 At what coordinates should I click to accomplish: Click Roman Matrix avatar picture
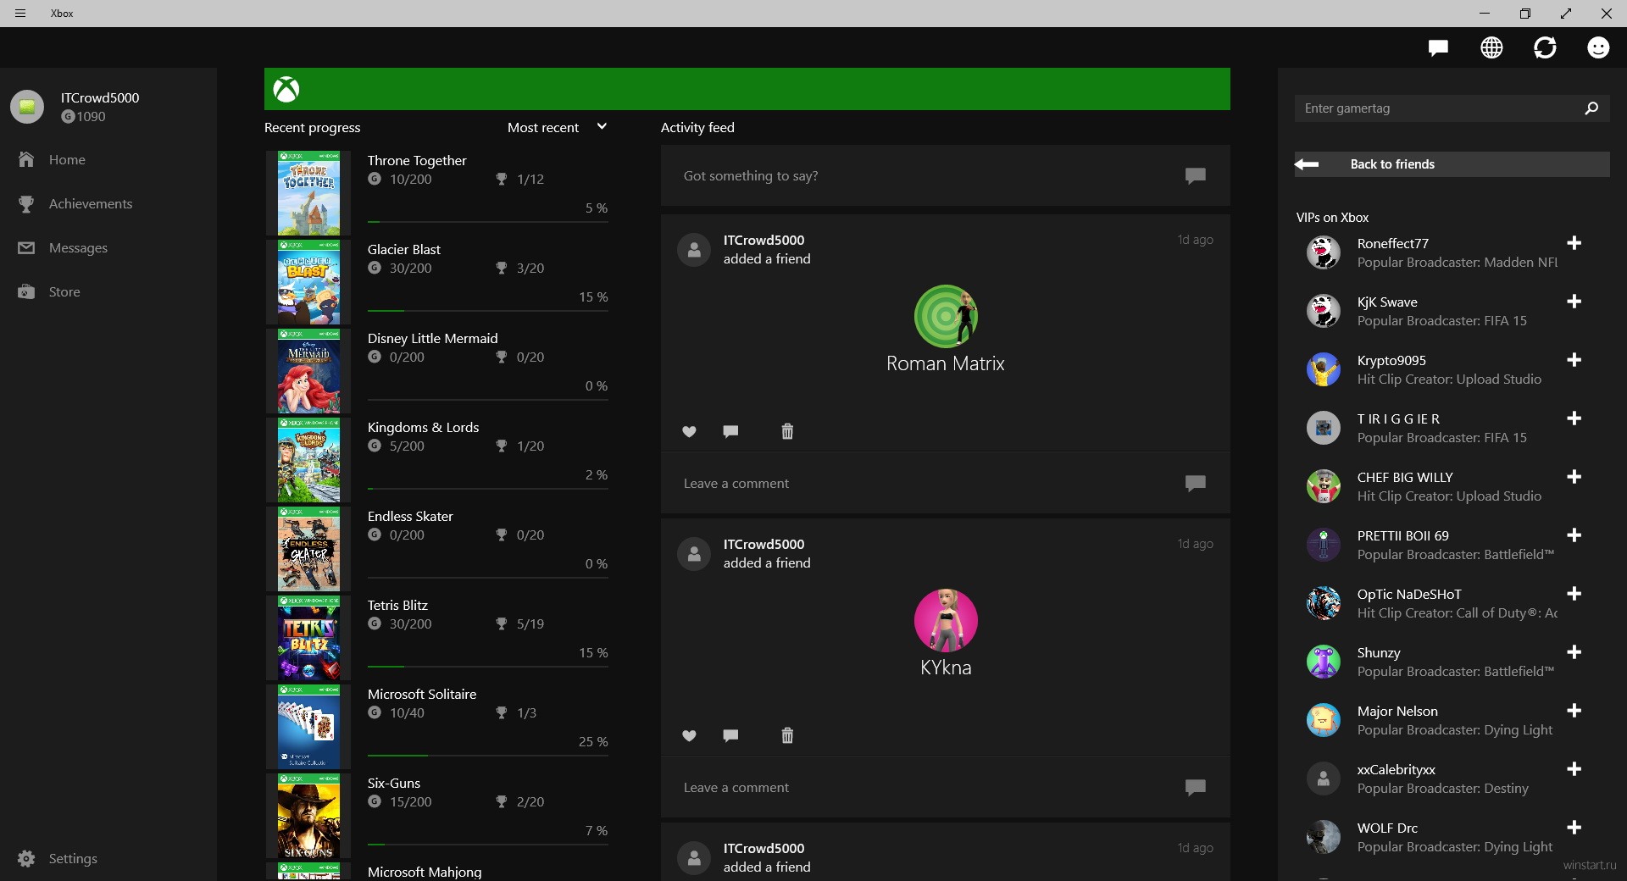[x=946, y=316]
